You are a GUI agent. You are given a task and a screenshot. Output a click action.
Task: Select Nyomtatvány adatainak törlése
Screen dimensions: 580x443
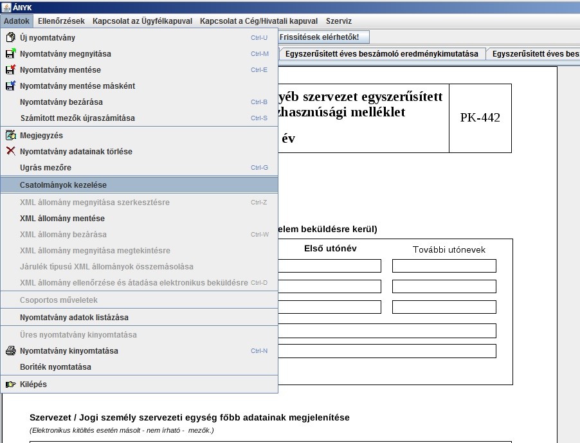(139, 151)
